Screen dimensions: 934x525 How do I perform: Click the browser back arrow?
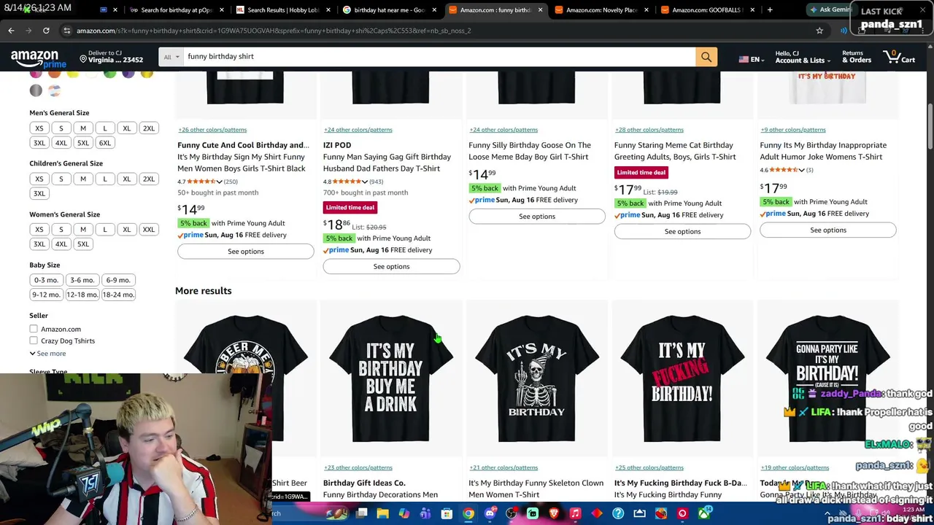(11, 31)
